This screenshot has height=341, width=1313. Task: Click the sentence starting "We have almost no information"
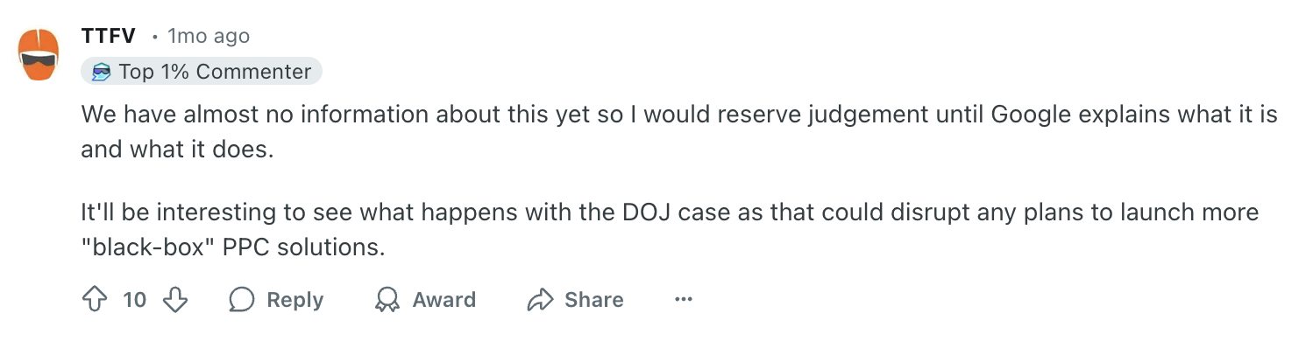tap(679, 132)
